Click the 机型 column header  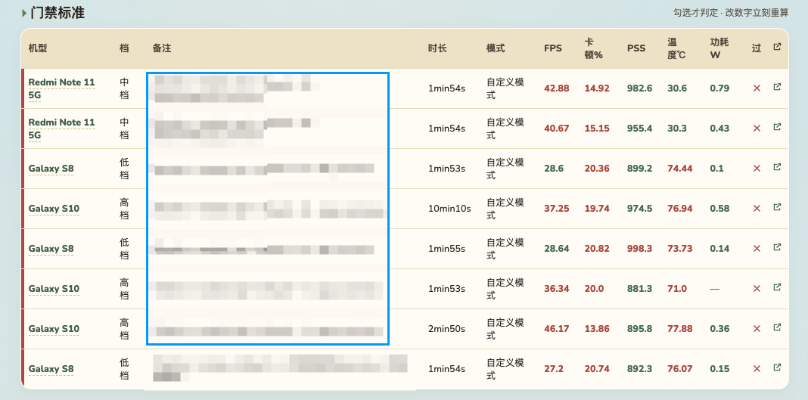click(x=38, y=48)
